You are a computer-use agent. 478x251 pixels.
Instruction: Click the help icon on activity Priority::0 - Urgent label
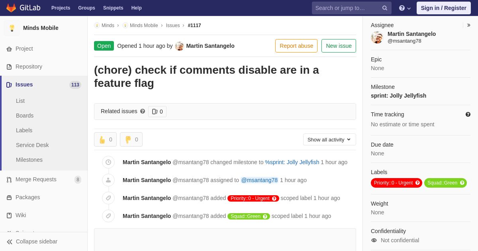(x=274, y=198)
